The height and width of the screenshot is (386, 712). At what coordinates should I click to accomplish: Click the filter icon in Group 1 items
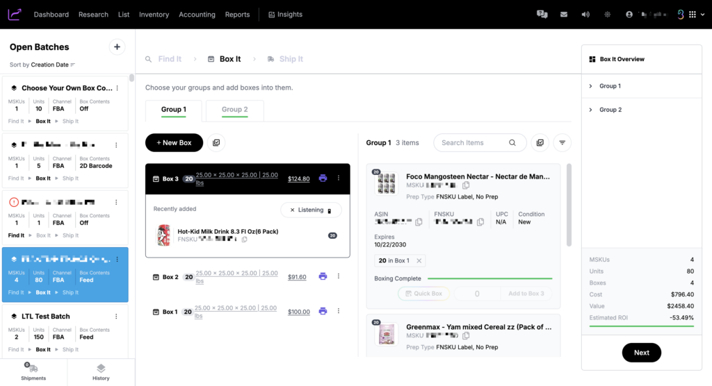[x=562, y=142]
